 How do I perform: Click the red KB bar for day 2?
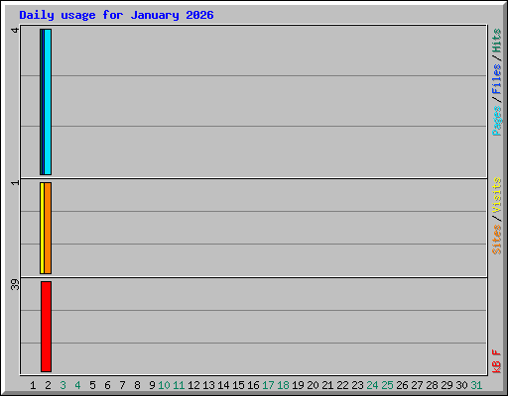[47, 327]
